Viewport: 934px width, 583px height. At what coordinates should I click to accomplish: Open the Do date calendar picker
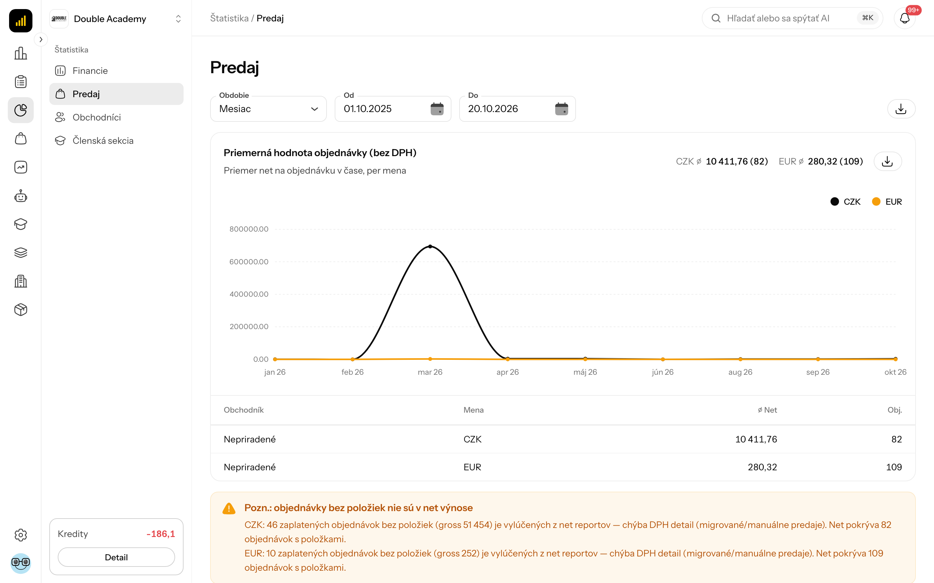pos(562,109)
